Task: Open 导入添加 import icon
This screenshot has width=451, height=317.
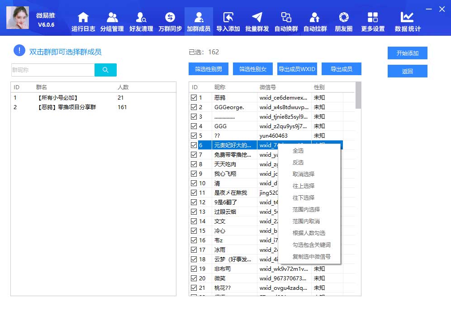Action: coord(228,18)
